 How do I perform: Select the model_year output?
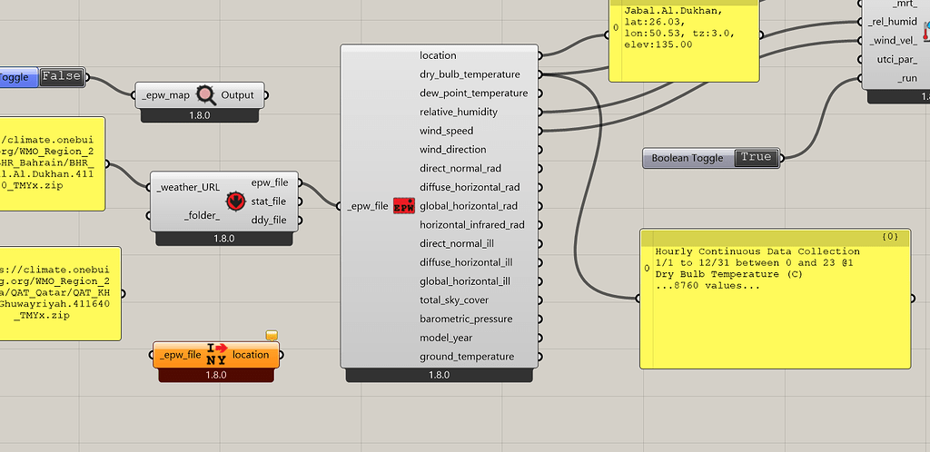click(x=446, y=338)
